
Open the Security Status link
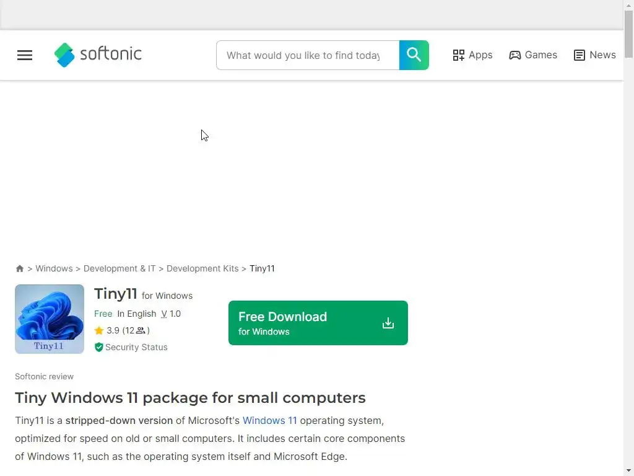[136, 347]
